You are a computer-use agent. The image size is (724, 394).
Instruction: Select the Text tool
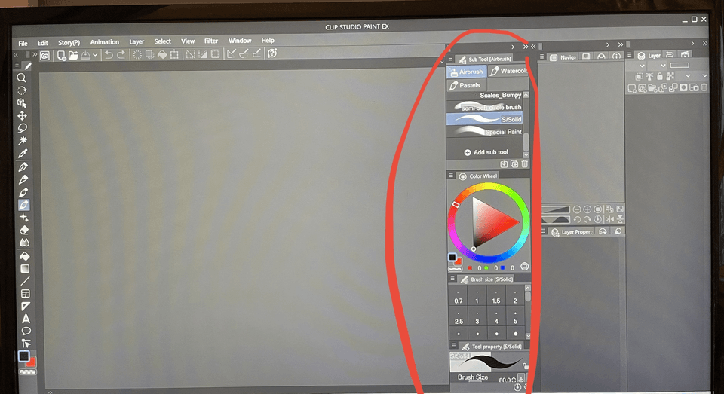26,319
